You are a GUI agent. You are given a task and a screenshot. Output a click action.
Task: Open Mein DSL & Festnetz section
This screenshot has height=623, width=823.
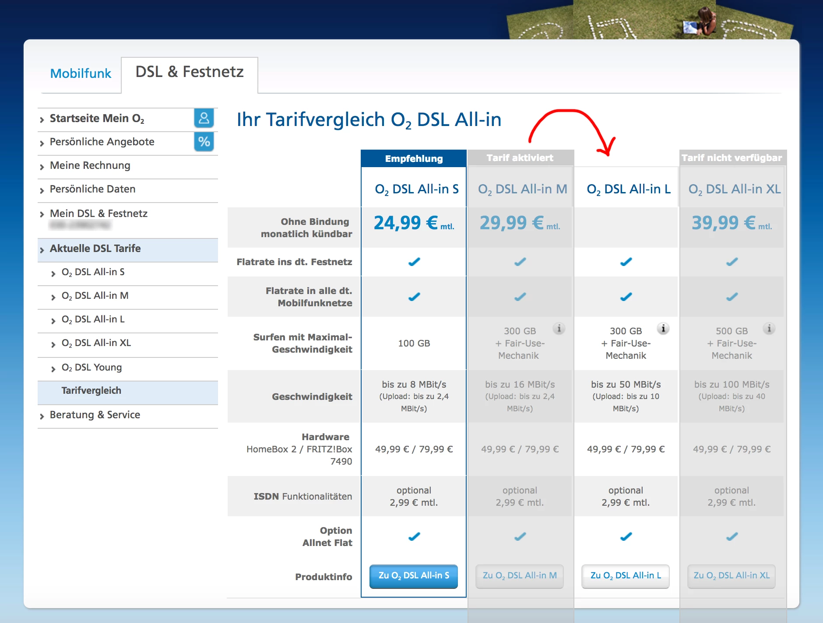[99, 213]
